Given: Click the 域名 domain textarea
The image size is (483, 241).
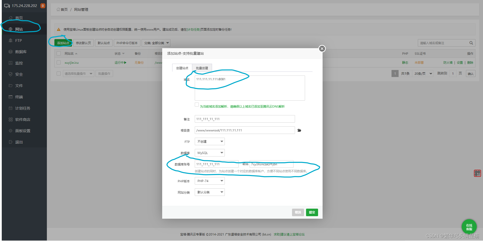Looking at the screenshot, I should point(250,88).
